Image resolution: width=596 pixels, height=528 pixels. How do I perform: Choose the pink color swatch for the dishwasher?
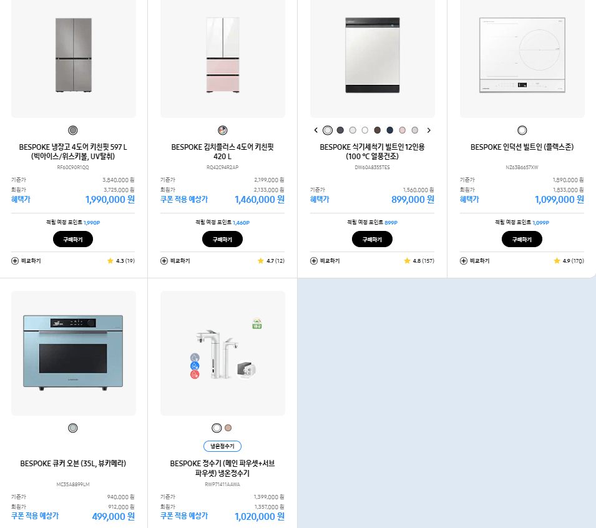pyautogui.click(x=402, y=130)
